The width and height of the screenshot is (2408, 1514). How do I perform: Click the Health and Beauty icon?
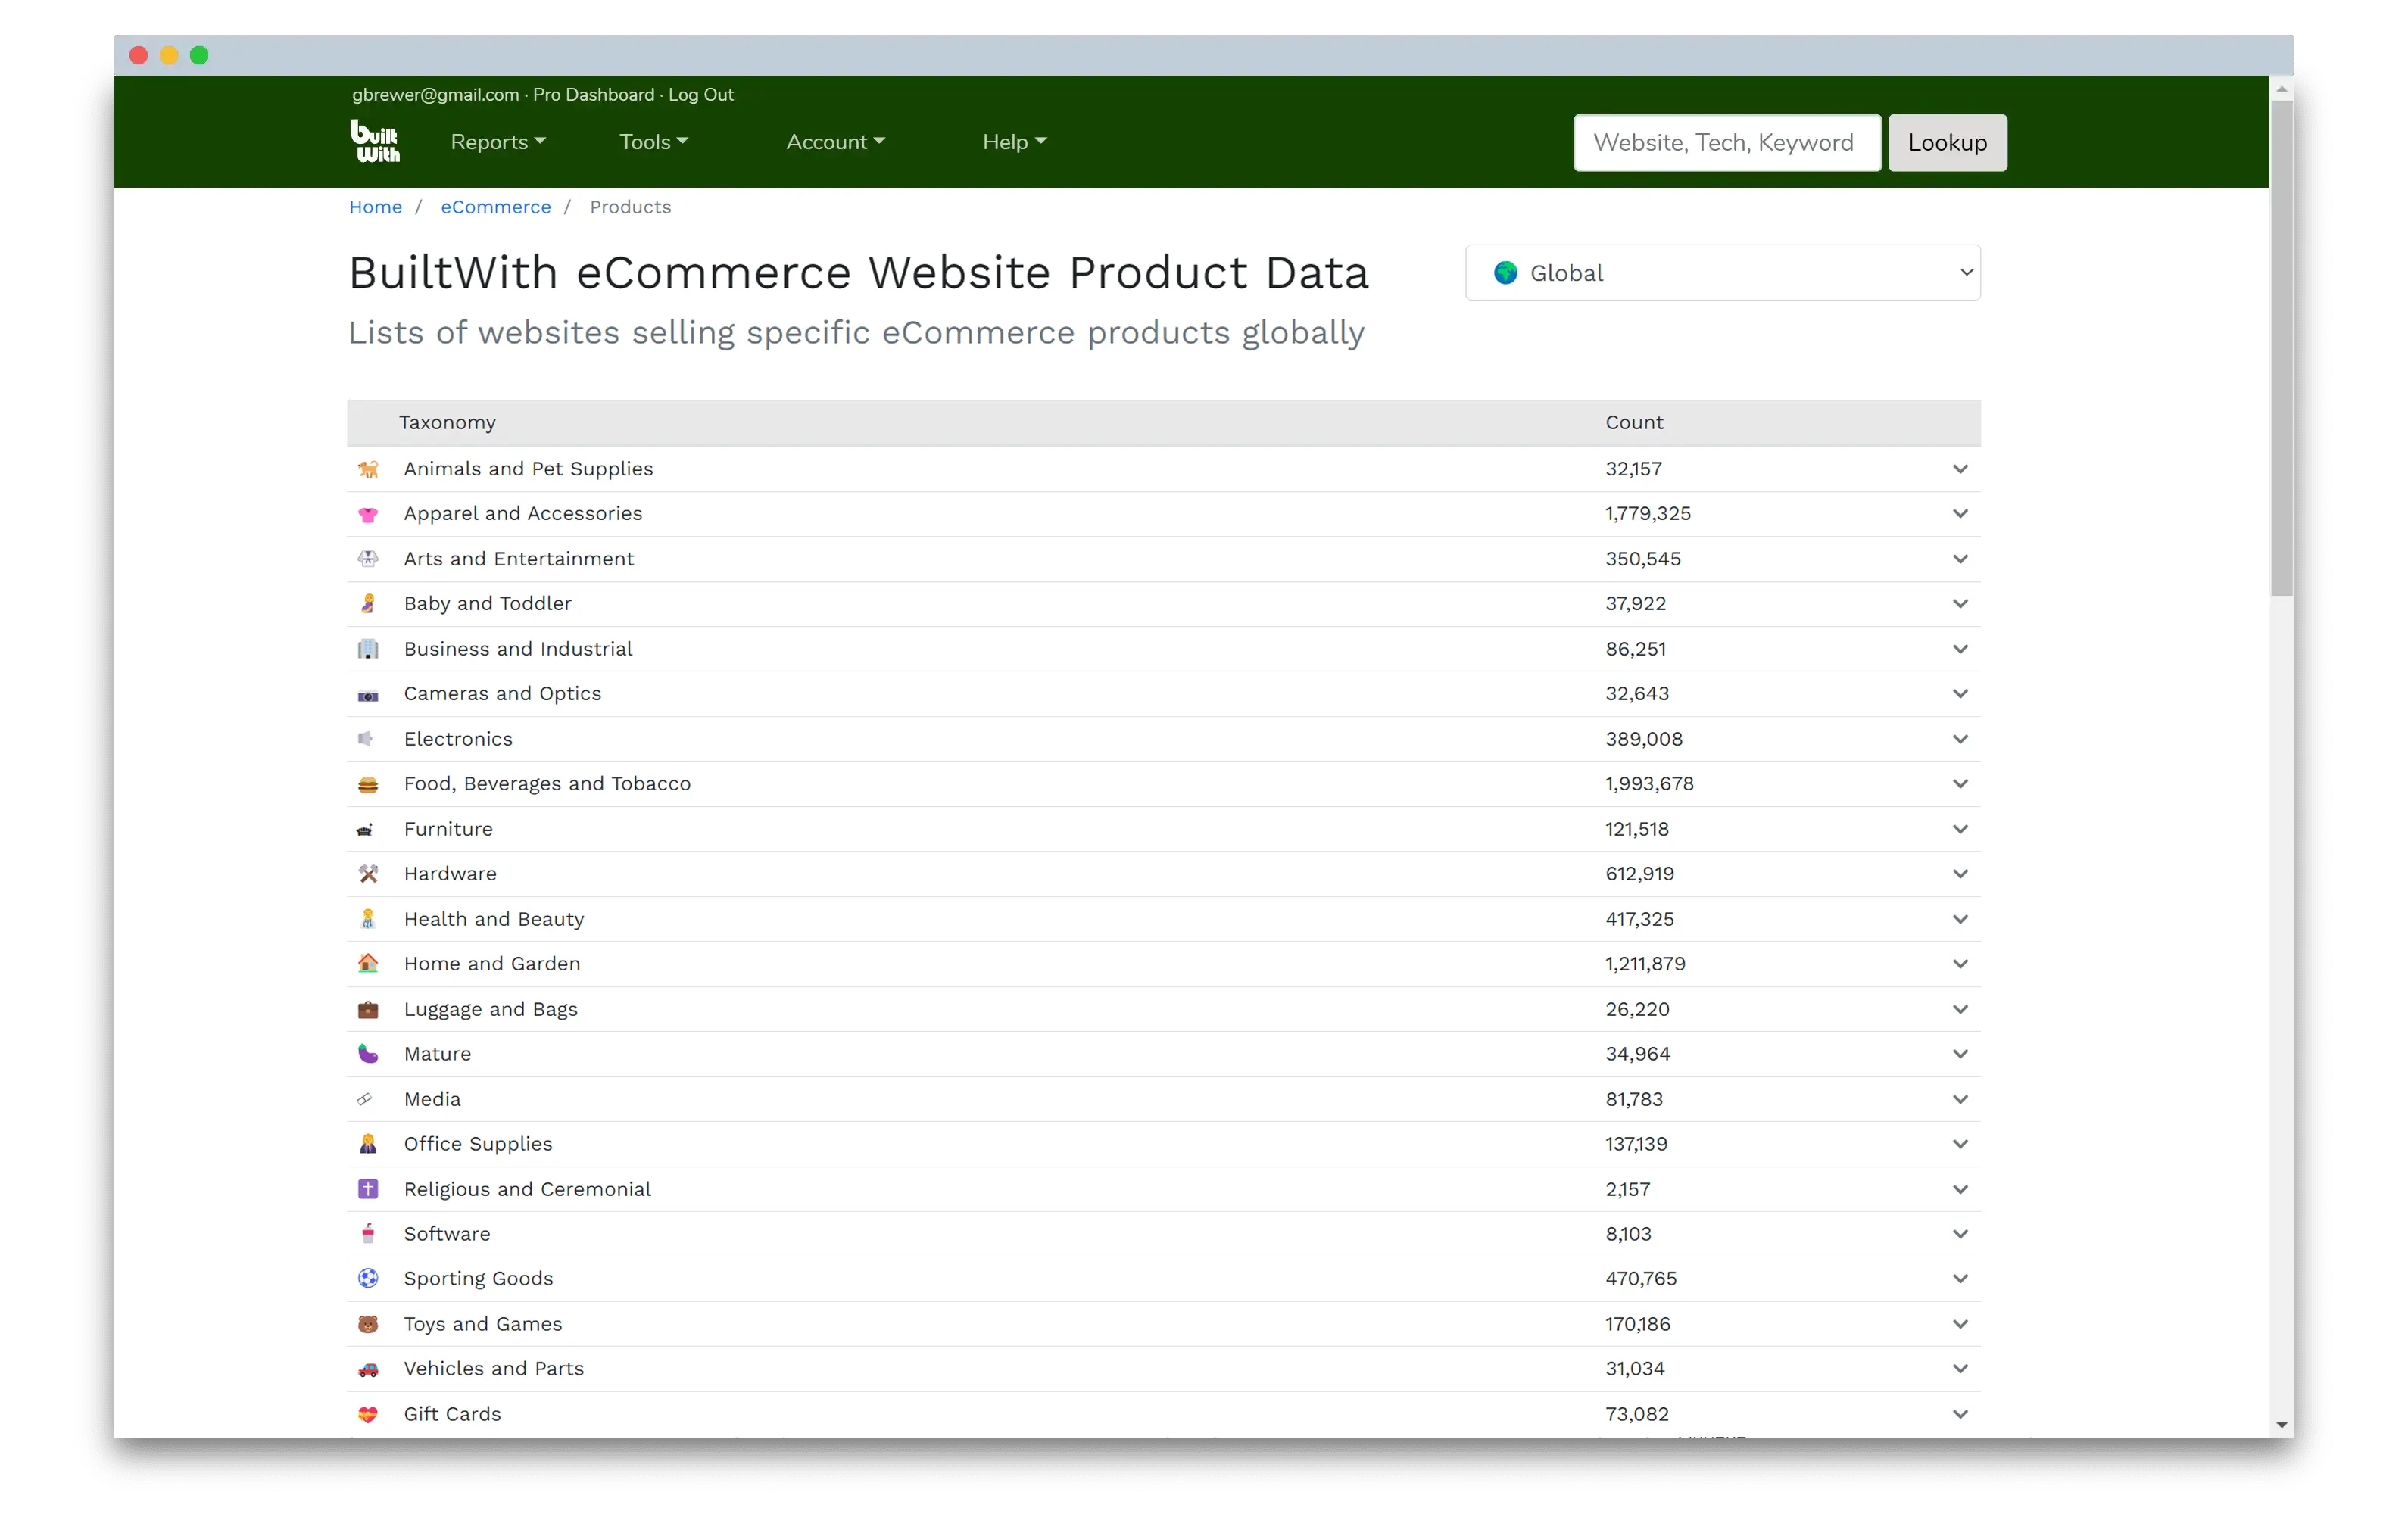point(368,919)
